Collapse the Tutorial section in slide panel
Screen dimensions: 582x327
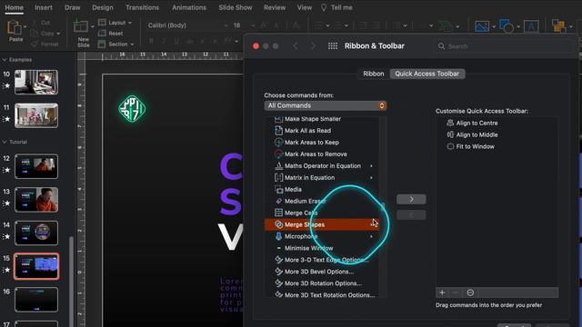tap(5, 142)
